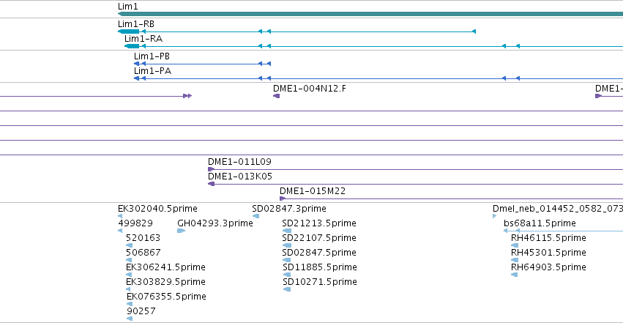Click the arrow glyph under SD02847.5prime
This screenshot has width=623, height=323.
(x=287, y=260)
